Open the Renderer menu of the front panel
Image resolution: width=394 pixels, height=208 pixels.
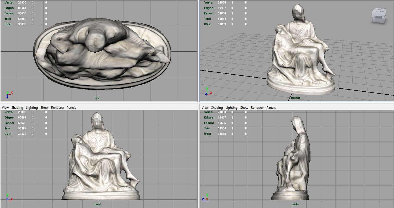[57, 108]
